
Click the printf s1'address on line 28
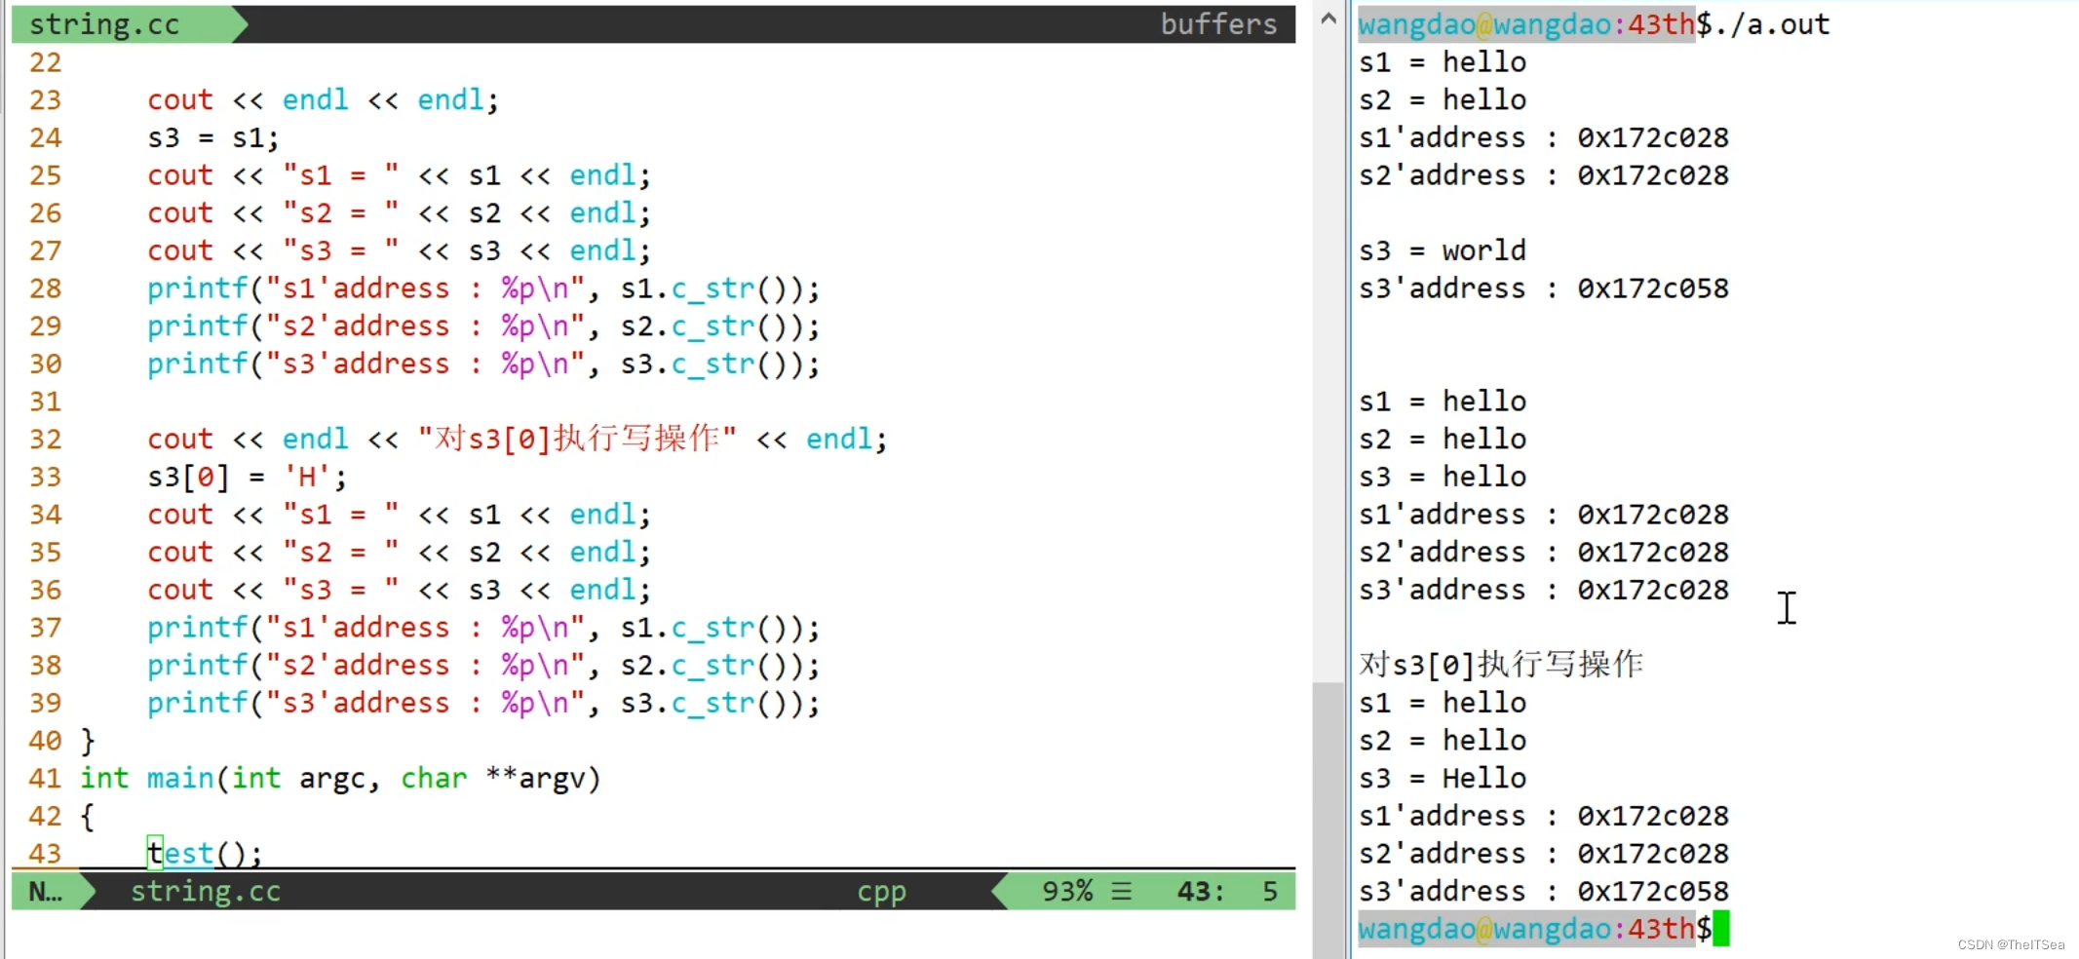tap(483, 288)
